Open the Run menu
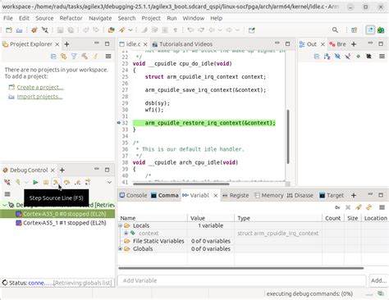Viewport: 389px width, 300px height. pos(172,18)
